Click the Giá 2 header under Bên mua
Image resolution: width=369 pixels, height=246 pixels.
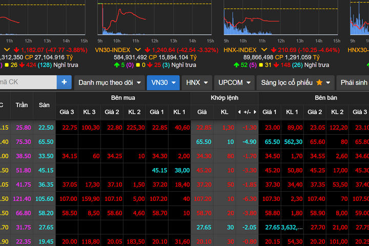pyautogui.click(x=112, y=112)
